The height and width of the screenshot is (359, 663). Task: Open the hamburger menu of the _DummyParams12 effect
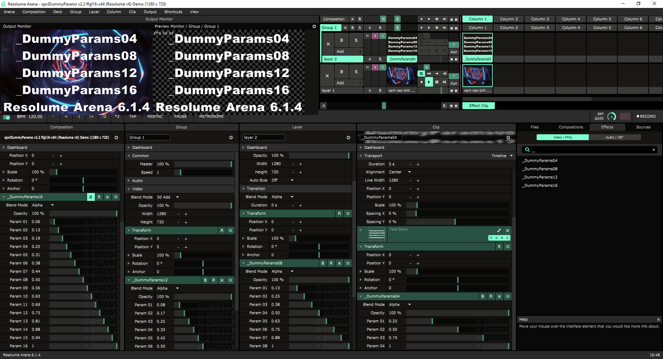[230, 280]
